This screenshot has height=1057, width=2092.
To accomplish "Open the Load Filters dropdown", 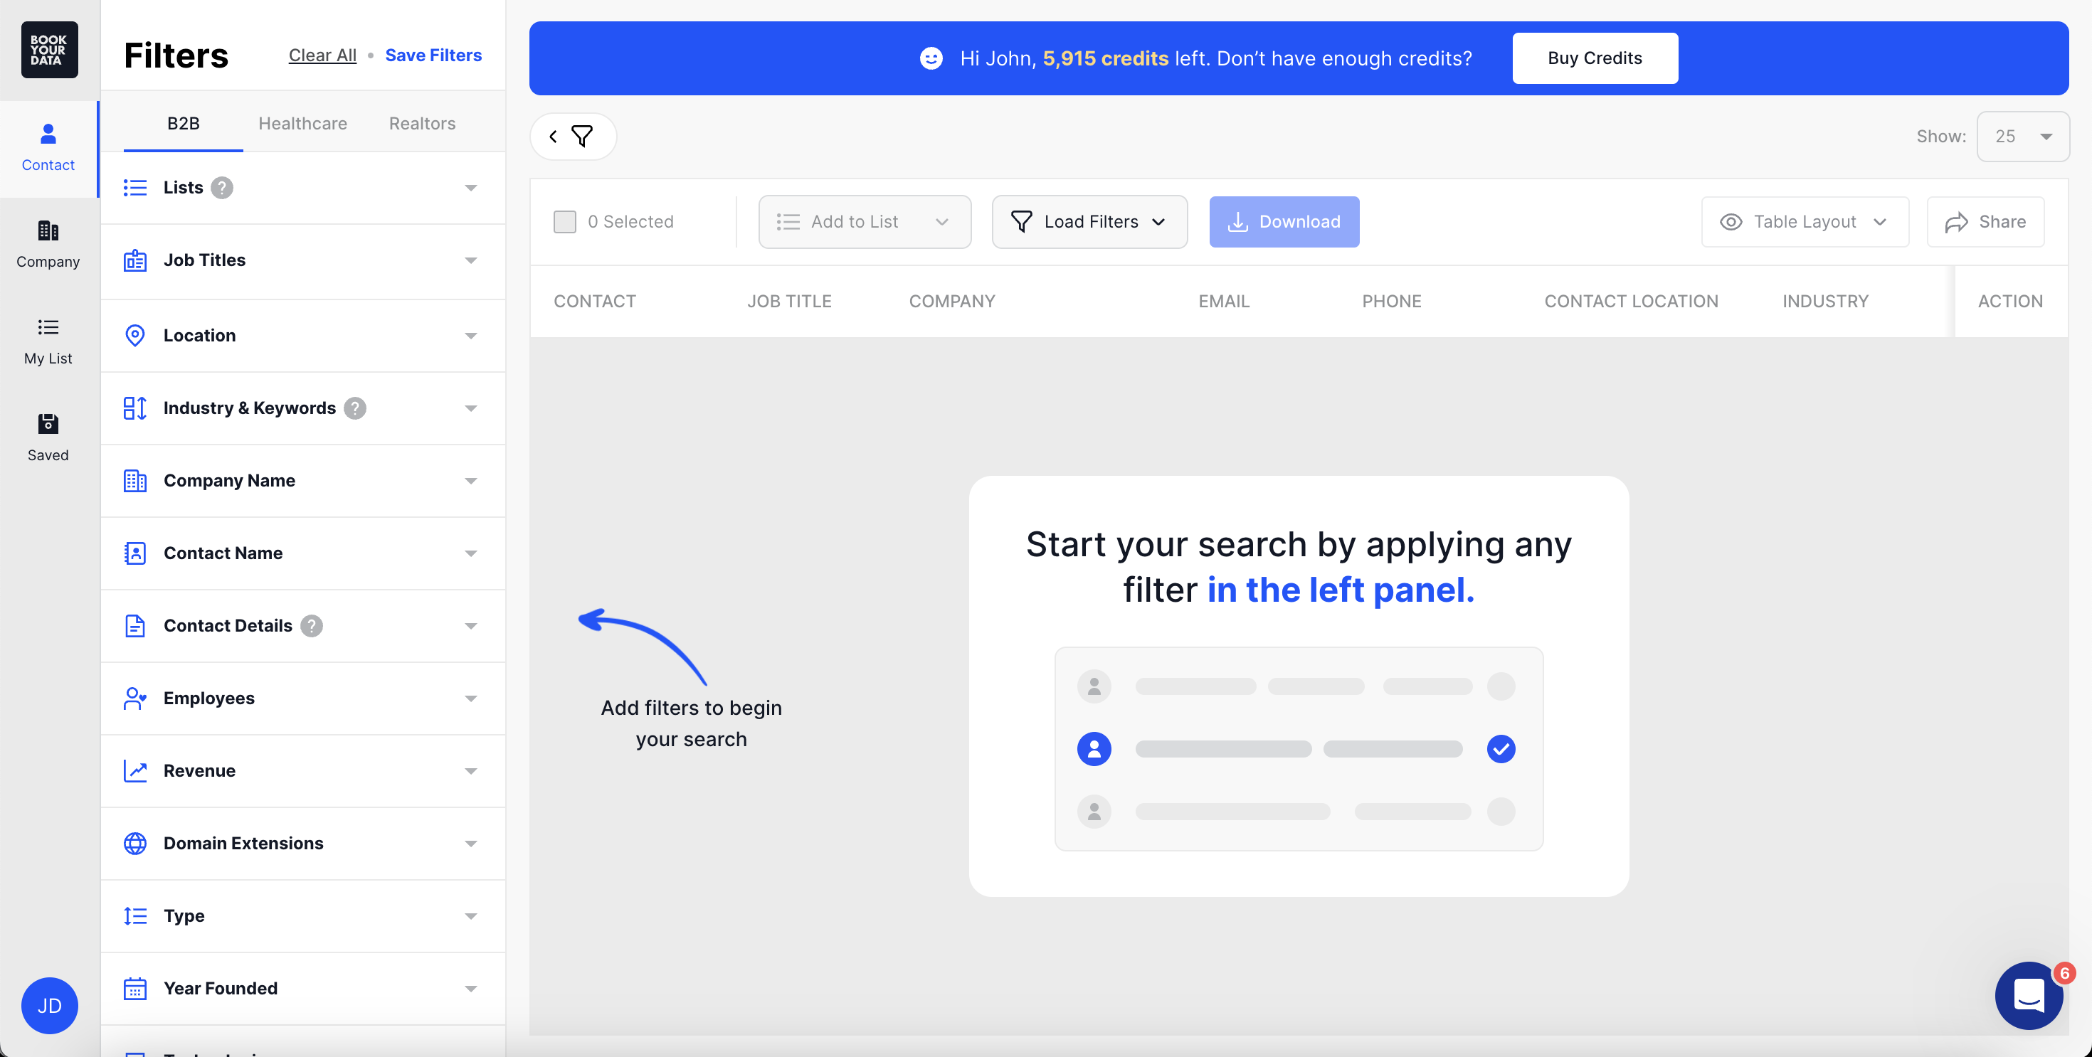I will (x=1089, y=221).
